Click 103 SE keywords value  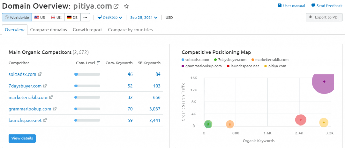coord(157,86)
